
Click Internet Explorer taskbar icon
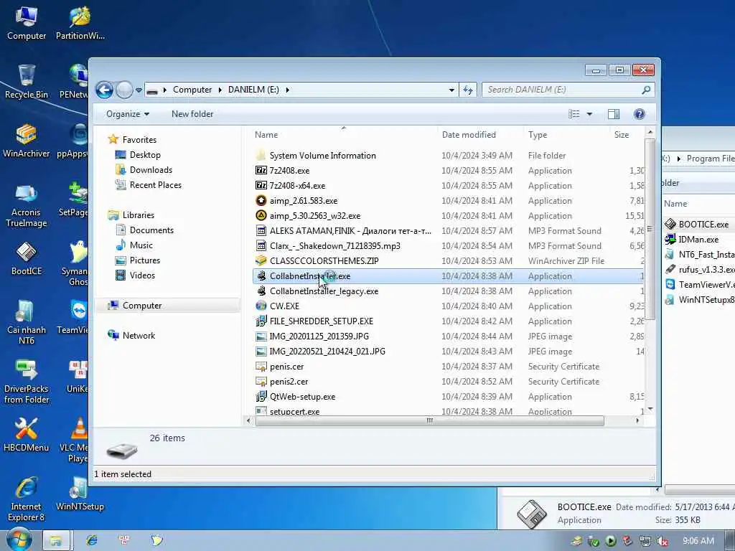[92, 541]
